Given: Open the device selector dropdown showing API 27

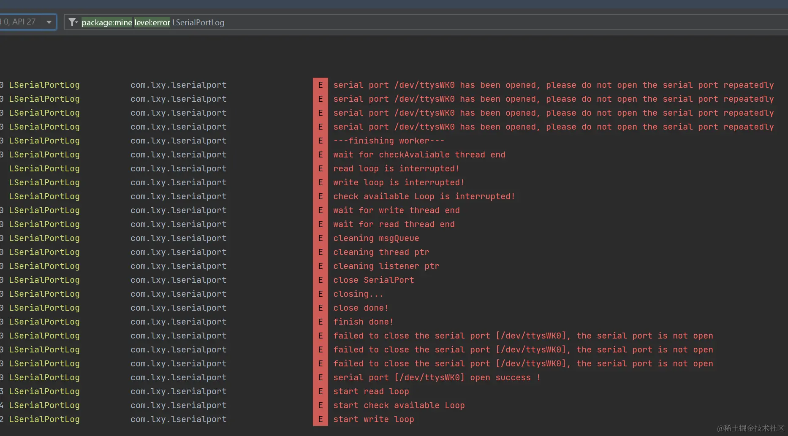Looking at the screenshot, I should tap(28, 22).
